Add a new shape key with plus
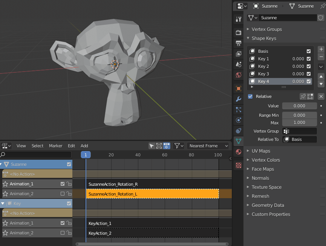The height and width of the screenshot is (246, 326). pos(321,49)
